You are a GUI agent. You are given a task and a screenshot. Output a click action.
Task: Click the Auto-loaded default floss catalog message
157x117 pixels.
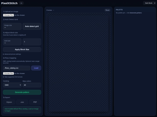(x=22, y=110)
